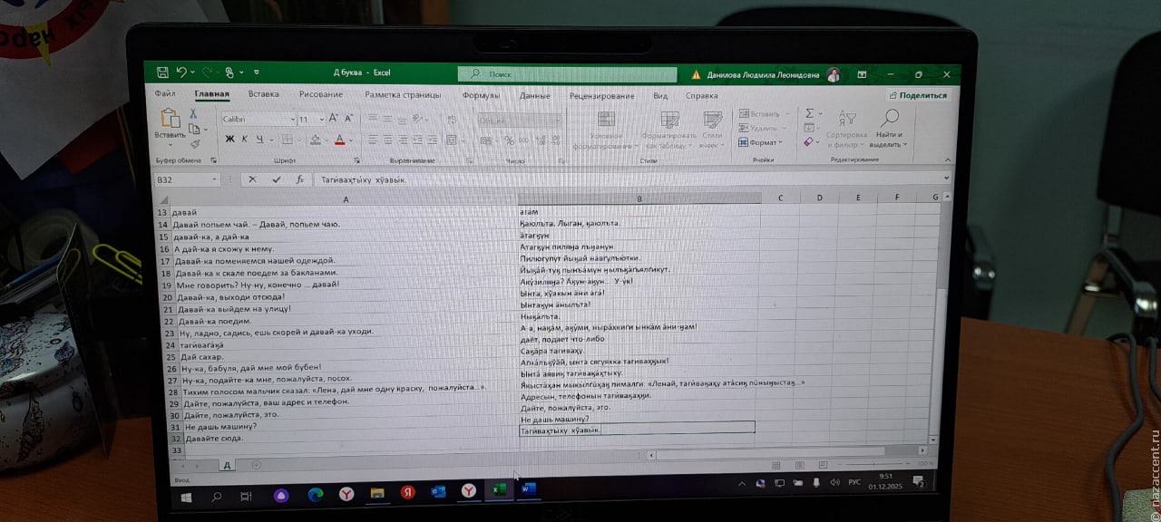Viewport: 1161px width, 522px height.
Task: Click the Insert Function fx icon
Action: [x=300, y=179]
